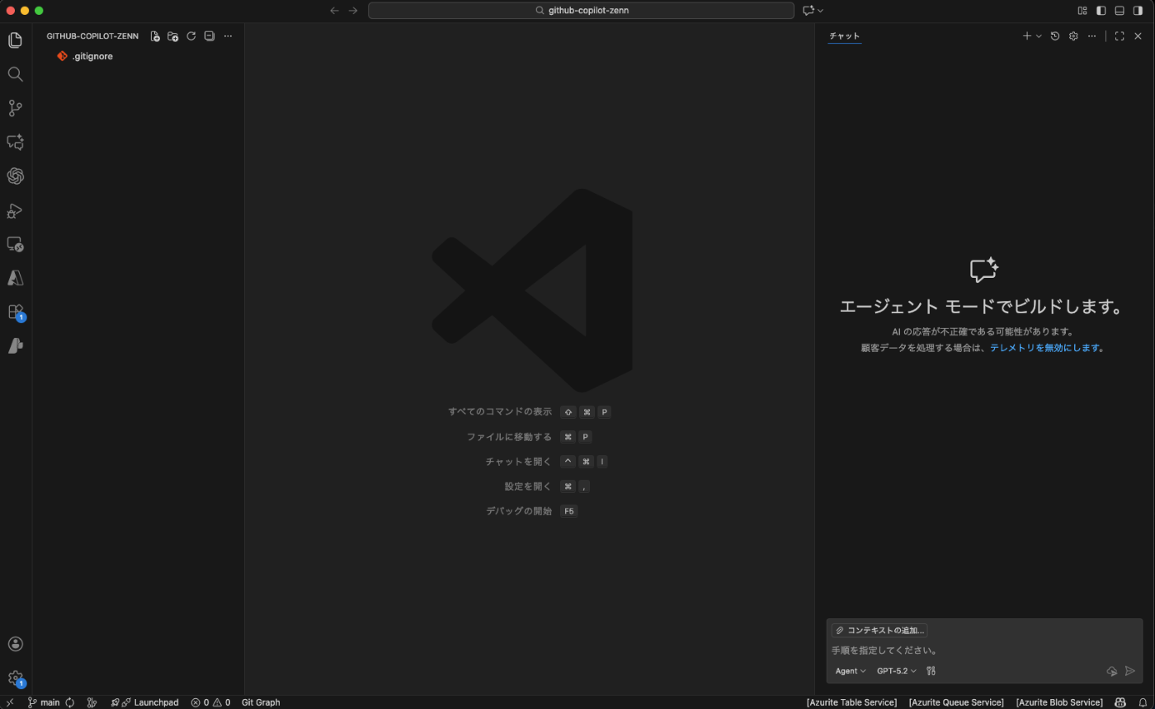The width and height of the screenshot is (1155, 709).
Task: Send the chat message
Action: (x=1130, y=671)
